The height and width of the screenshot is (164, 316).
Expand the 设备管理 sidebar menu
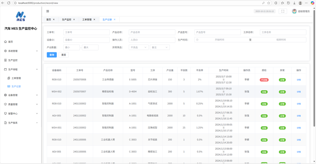point(13,95)
